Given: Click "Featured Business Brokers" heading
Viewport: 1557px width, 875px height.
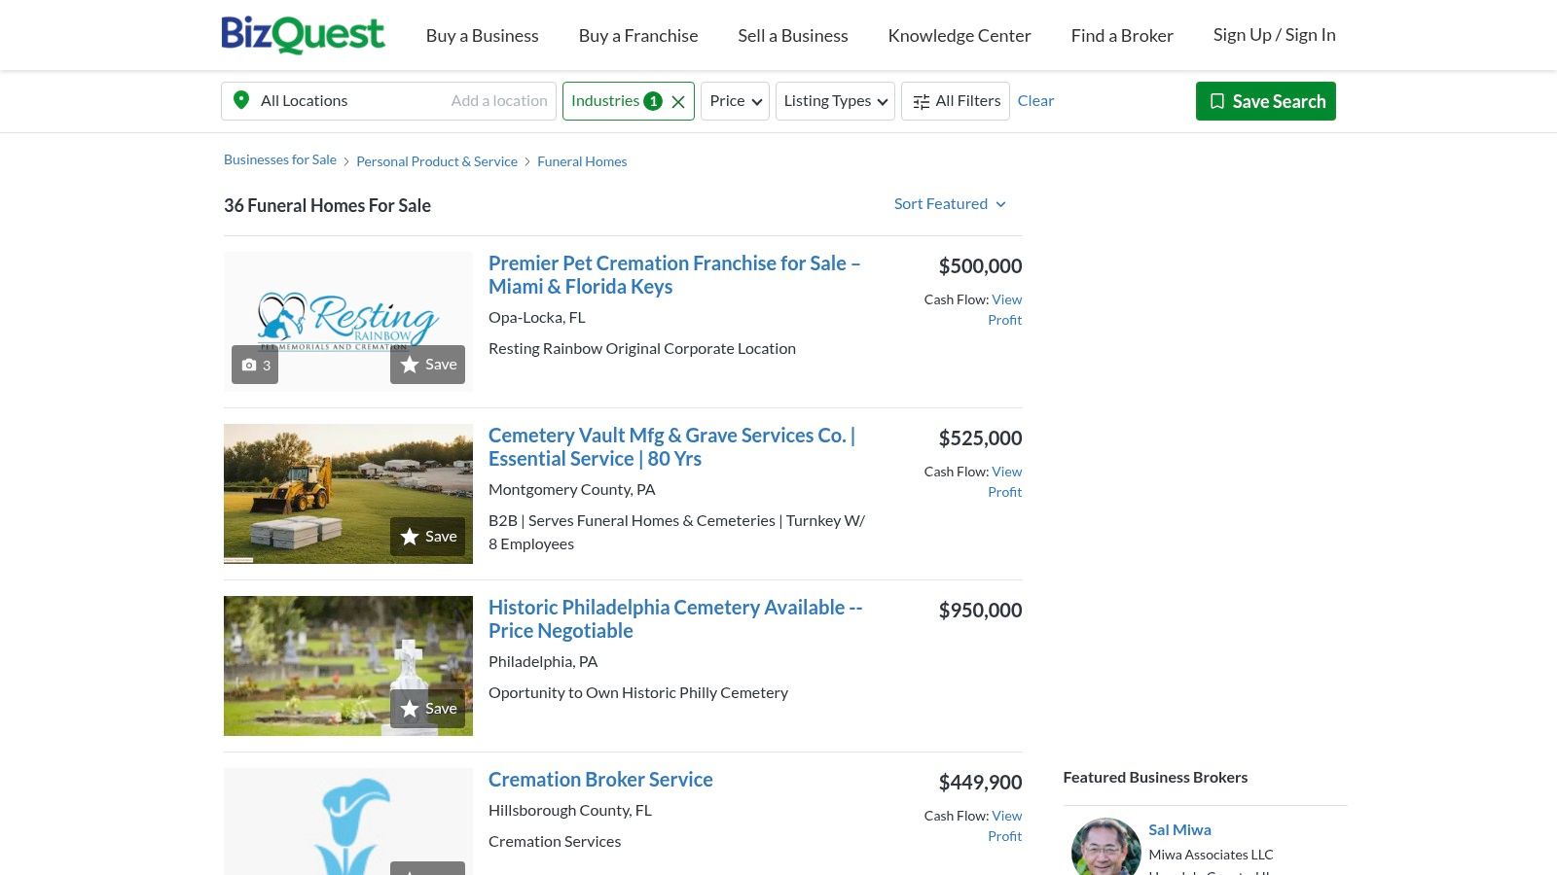Looking at the screenshot, I should click(1155, 777).
